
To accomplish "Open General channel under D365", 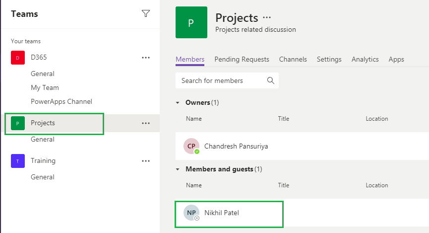I will pos(43,74).
